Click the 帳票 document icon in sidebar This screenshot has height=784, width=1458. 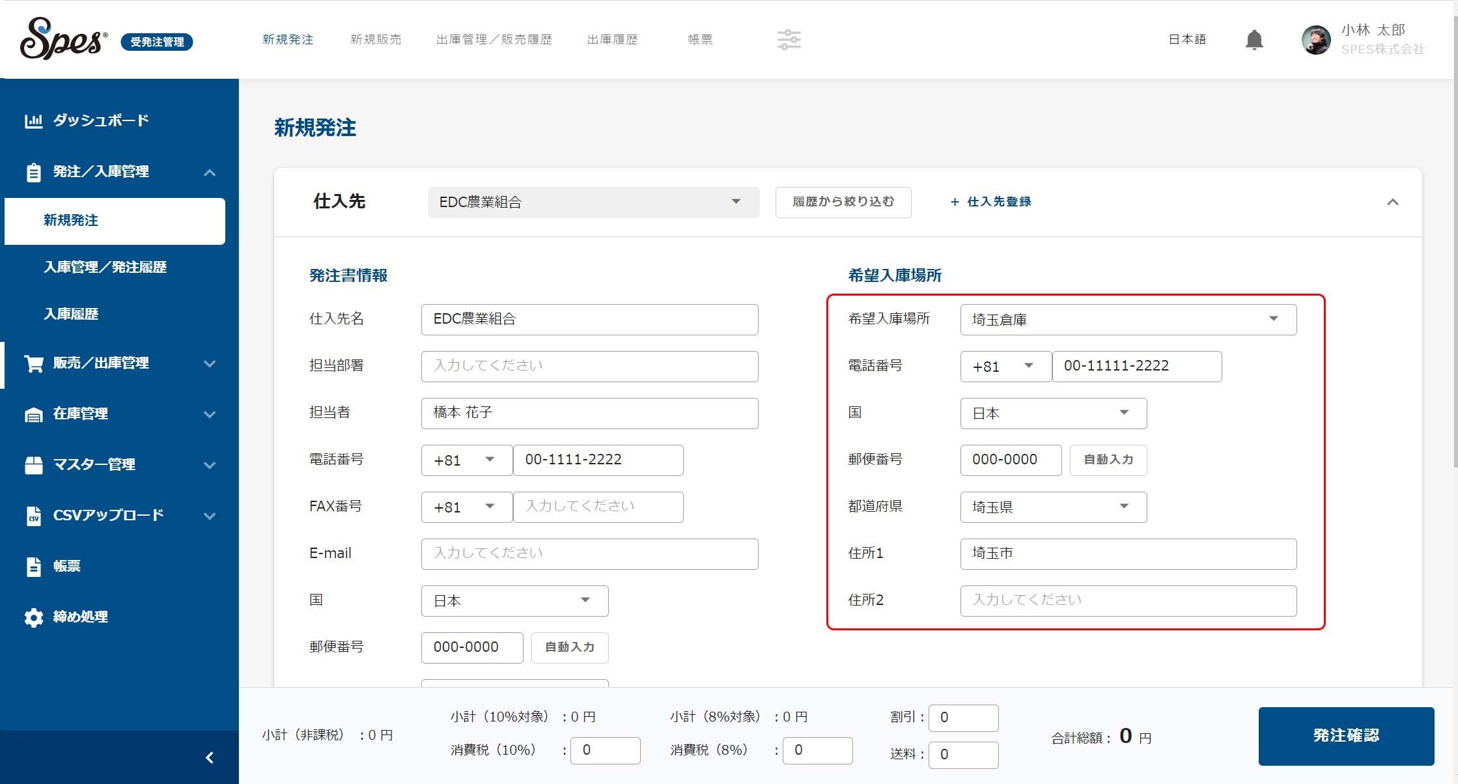click(33, 567)
